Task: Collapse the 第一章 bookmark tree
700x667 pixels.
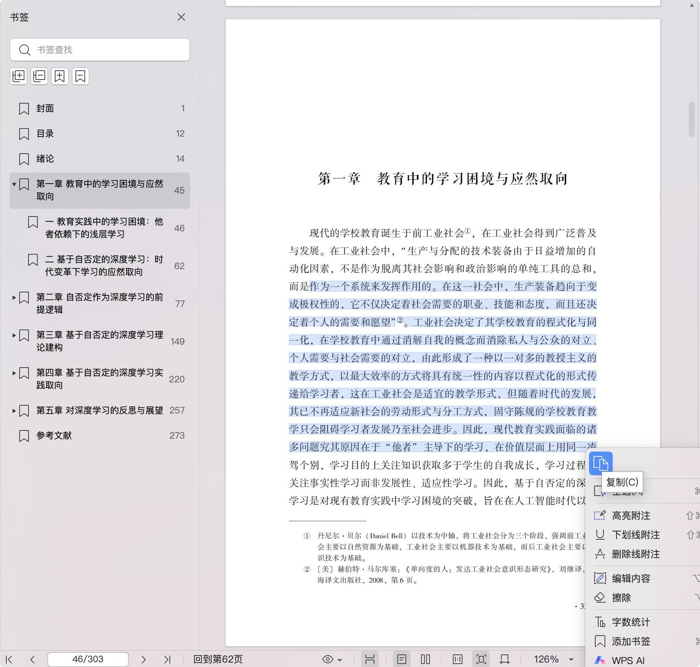Action: pyautogui.click(x=14, y=184)
